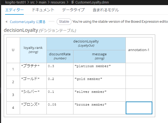Viewport: 168px width, 123px height.
Task: Select the 0.1 discountRate cell
Action: click(60, 95)
